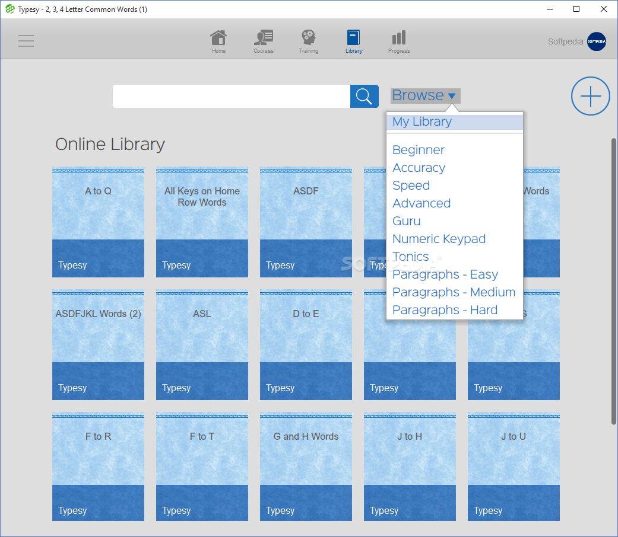Select Paragraphs - Medium category
The width and height of the screenshot is (618, 537).
[x=454, y=292]
